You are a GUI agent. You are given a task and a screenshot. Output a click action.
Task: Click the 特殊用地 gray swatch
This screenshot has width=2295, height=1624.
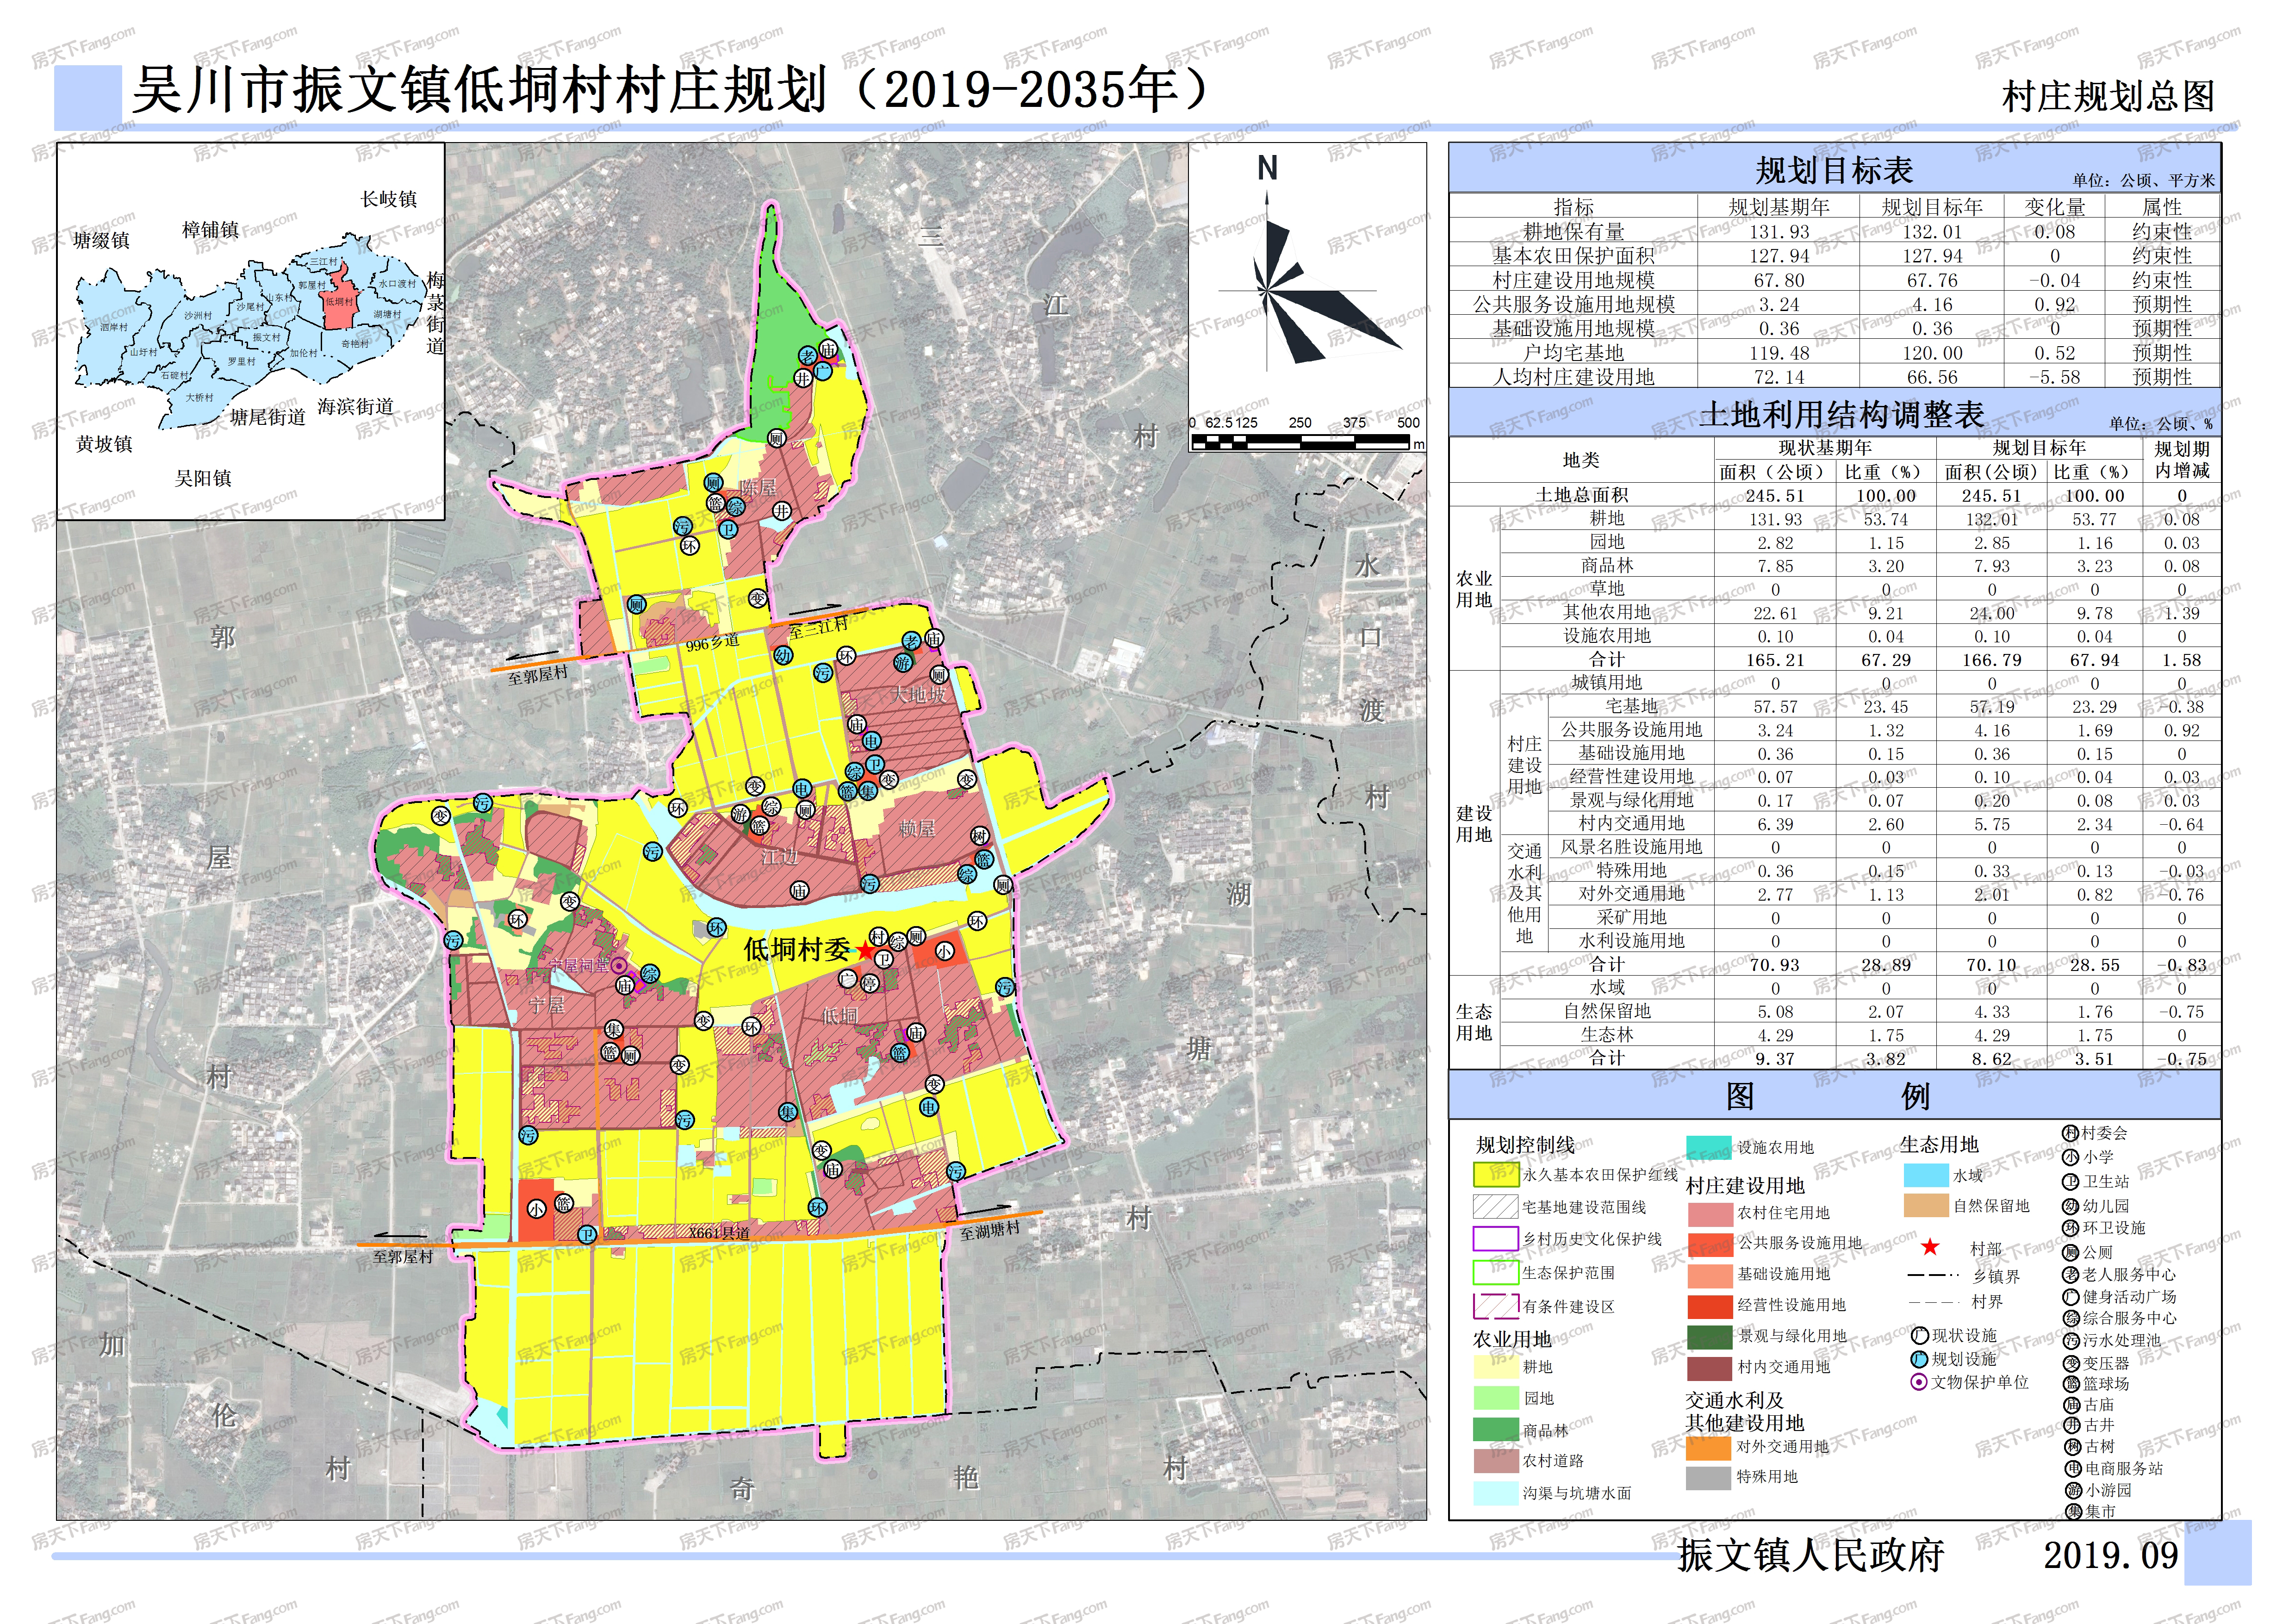[x=1709, y=1478]
